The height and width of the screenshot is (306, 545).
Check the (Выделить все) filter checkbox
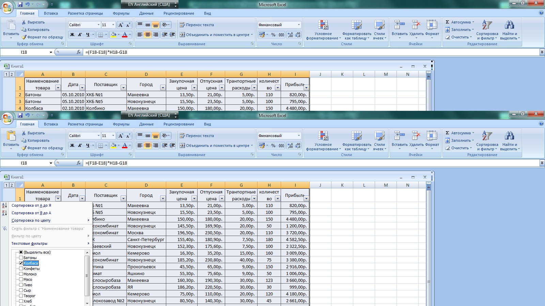click(x=21, y=252)
